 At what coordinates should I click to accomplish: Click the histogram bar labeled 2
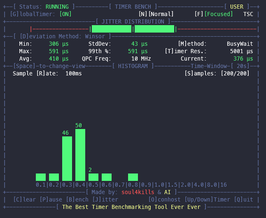(x=93, y=177)
